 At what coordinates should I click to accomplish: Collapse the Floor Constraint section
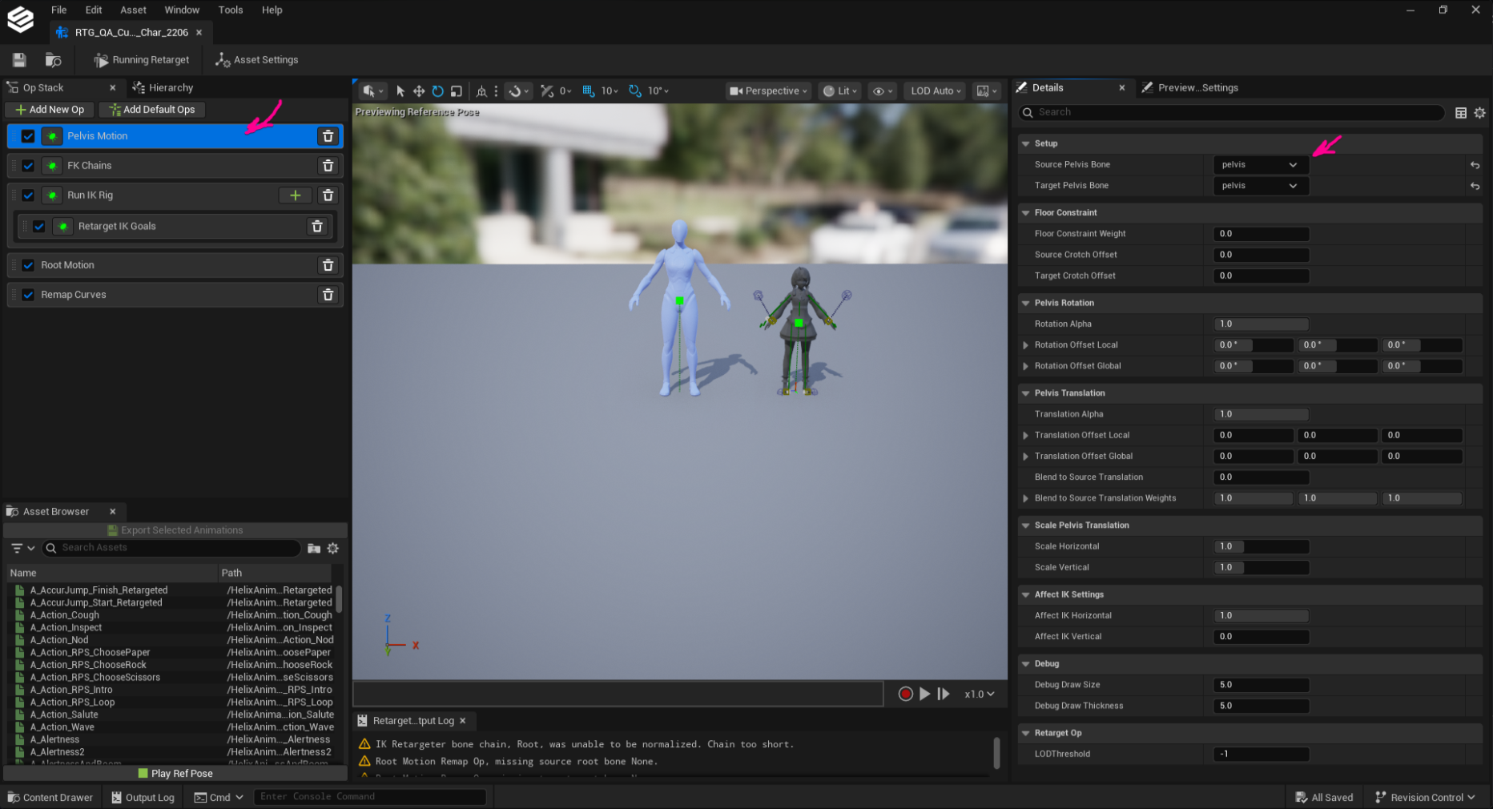coord(1025,213)
